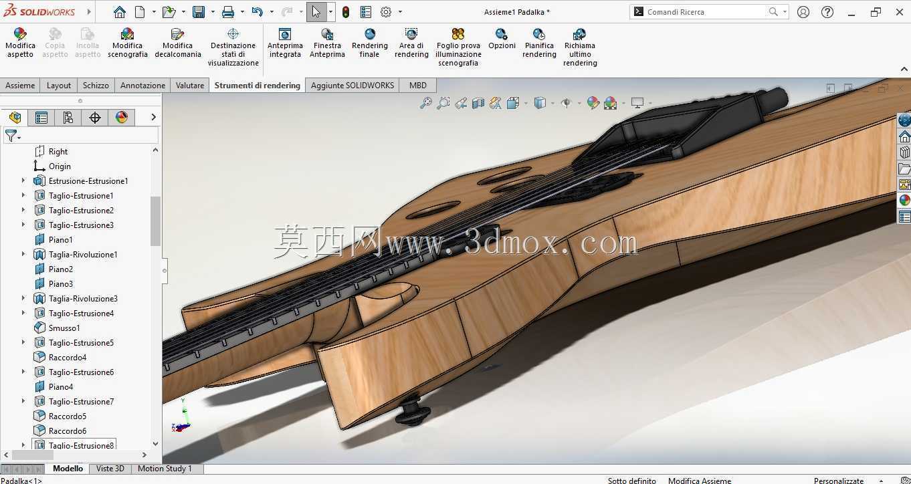
Task: Click Edit appearance sphere in viewport toolbar
Action: 593,103
